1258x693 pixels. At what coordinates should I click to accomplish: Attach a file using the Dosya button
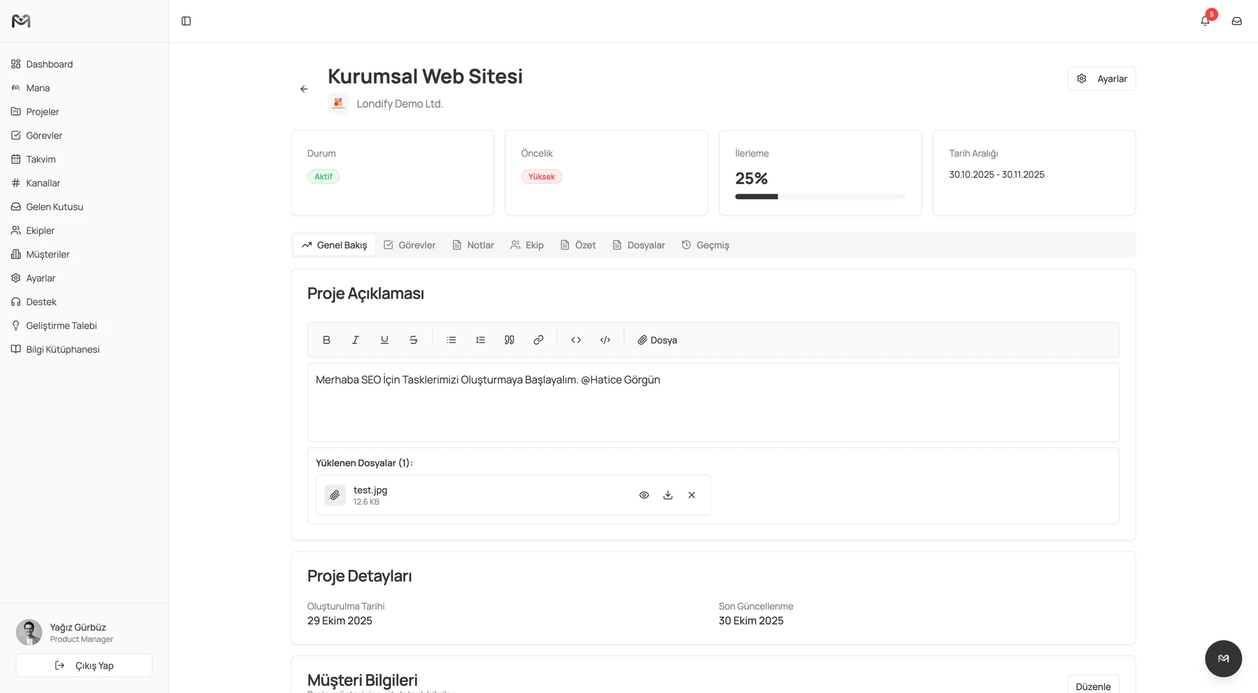657,339
